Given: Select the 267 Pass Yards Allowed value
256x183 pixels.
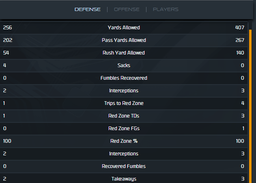Looking at the screenshot, I should point(239,40).
